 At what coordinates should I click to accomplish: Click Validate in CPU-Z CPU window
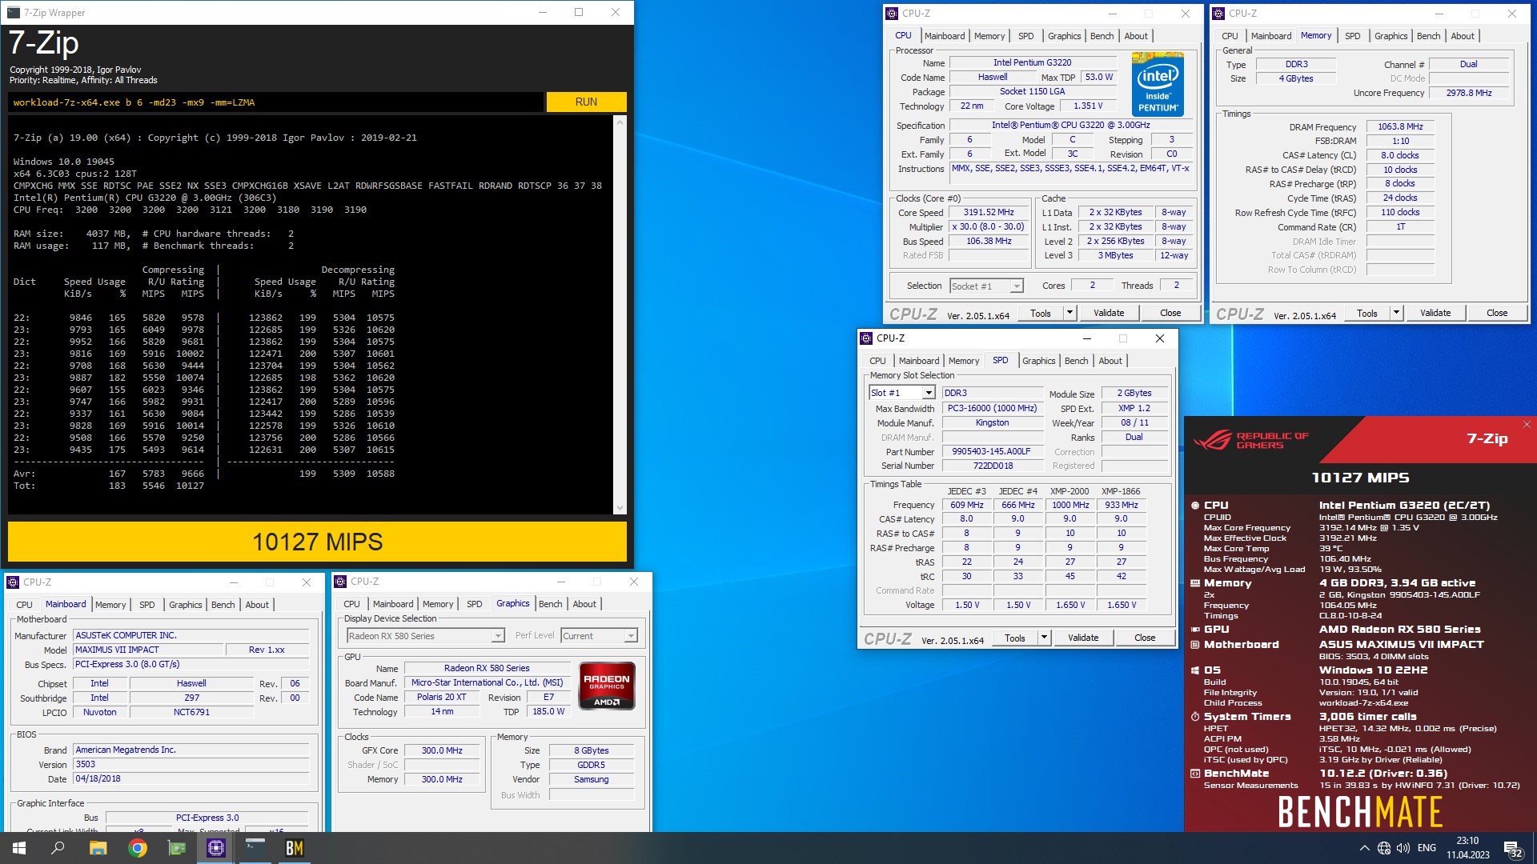pos(1109,313)
